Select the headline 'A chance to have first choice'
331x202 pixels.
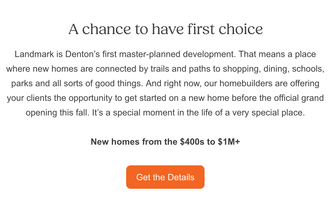tap(165, 28)
